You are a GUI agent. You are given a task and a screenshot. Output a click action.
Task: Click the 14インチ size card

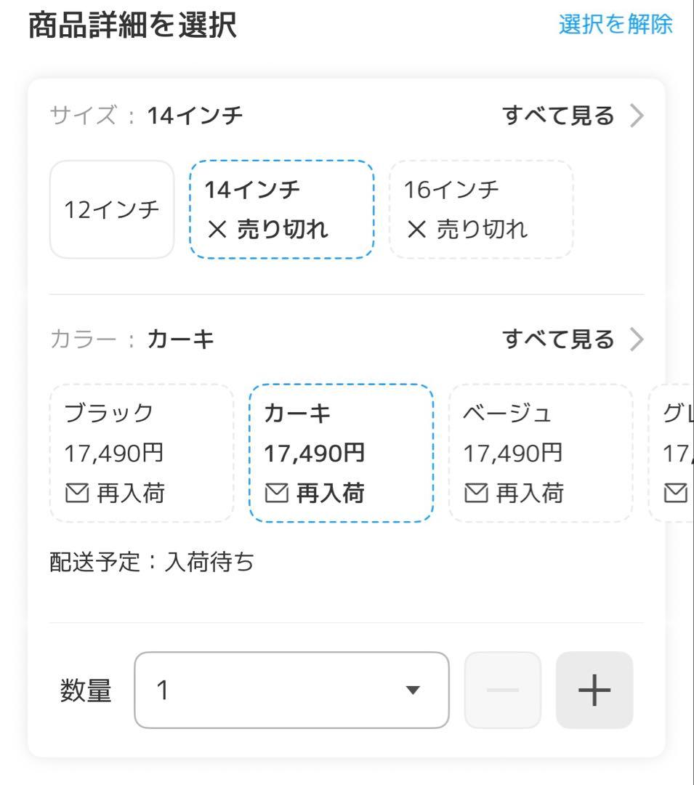tap(282, 209)
